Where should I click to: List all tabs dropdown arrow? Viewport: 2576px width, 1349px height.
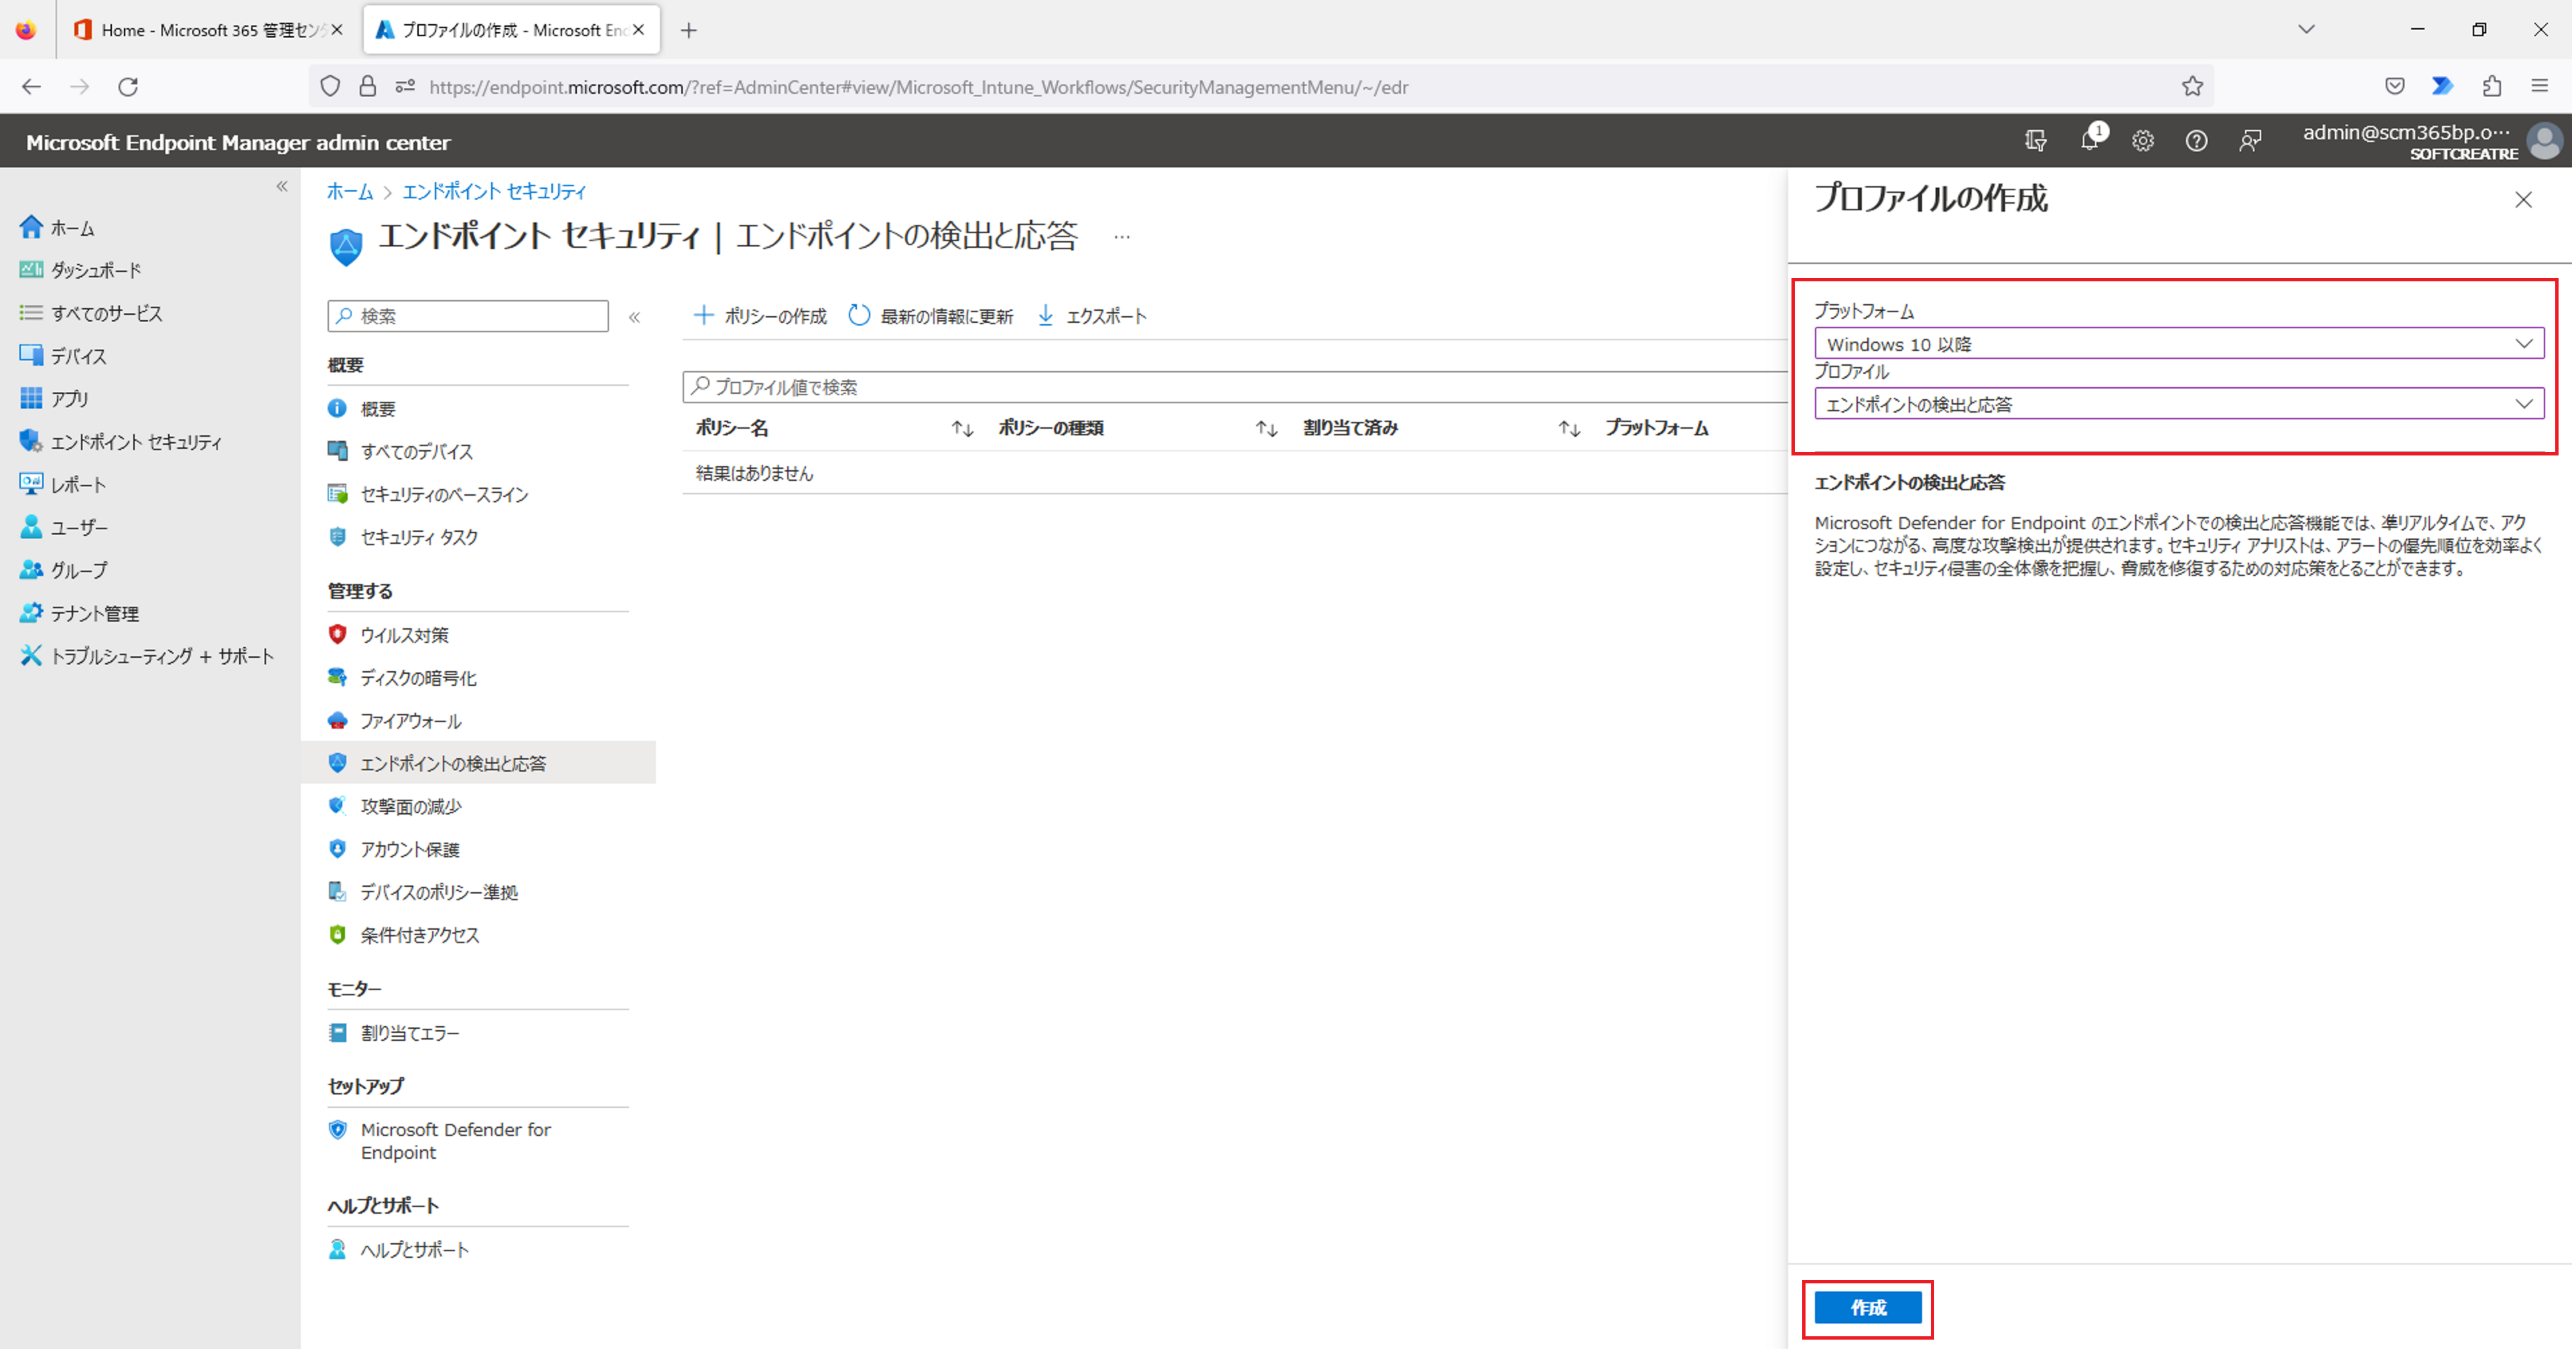click(x=2306, y=30)
